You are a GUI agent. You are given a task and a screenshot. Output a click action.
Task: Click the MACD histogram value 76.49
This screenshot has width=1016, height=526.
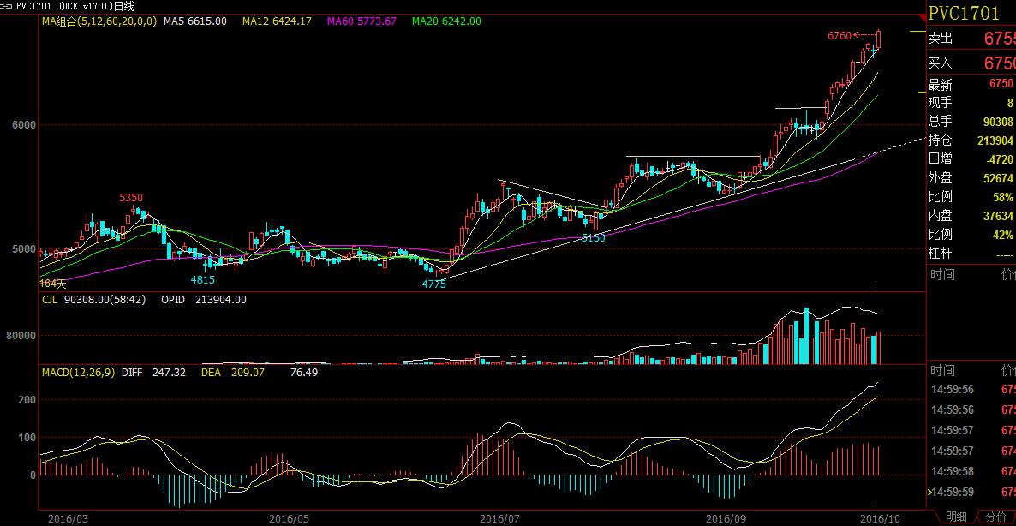[304, 373]
